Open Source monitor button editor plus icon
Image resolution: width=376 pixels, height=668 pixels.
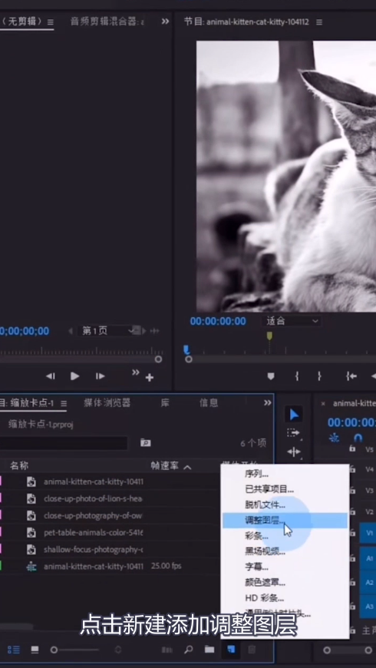point(150,378)
